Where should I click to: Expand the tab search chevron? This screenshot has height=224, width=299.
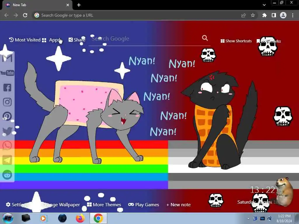pos(264,5)
